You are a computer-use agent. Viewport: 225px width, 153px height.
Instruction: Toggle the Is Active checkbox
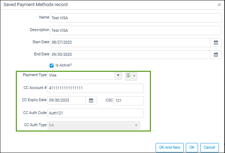click(52, 65)
